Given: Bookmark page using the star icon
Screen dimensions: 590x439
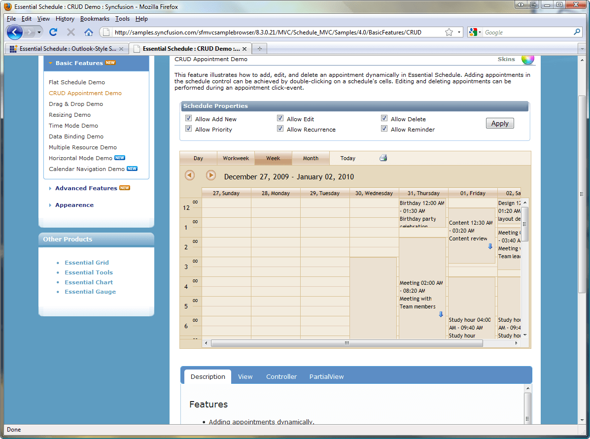Looking at the screenshot, I should pyautogui.click(x=449, y=32).
